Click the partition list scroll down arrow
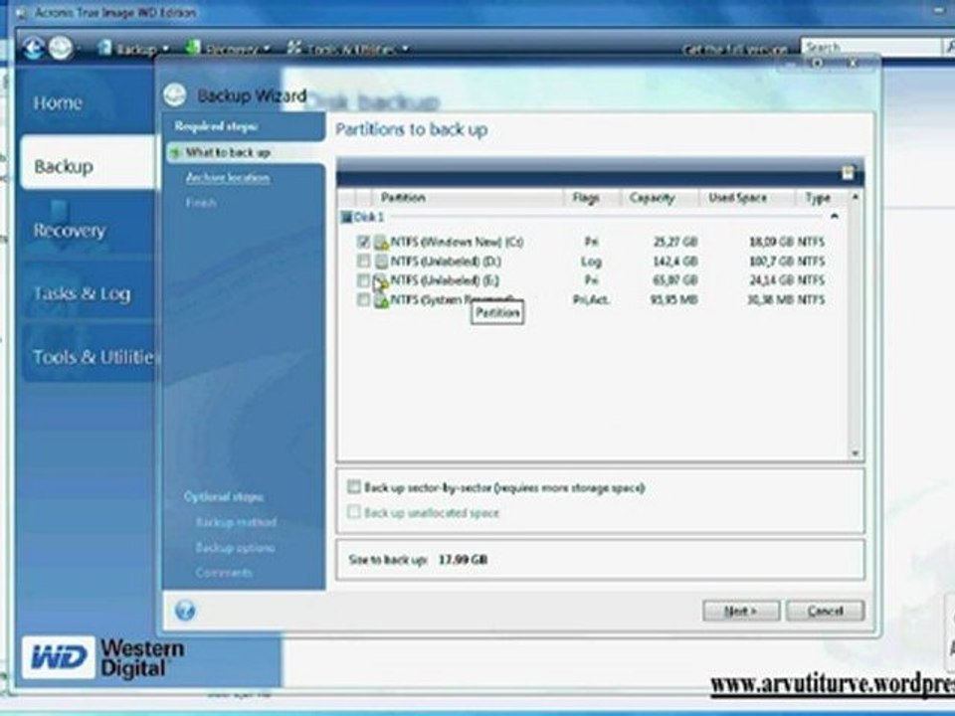The image size is (955, 716). point(856,453)
